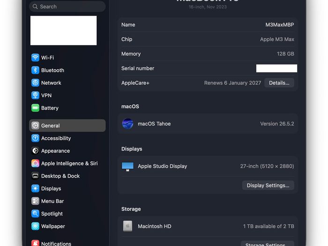328x246 pixels.
Task: Click the Appearance icon
Action: click(x=35, y=150)
